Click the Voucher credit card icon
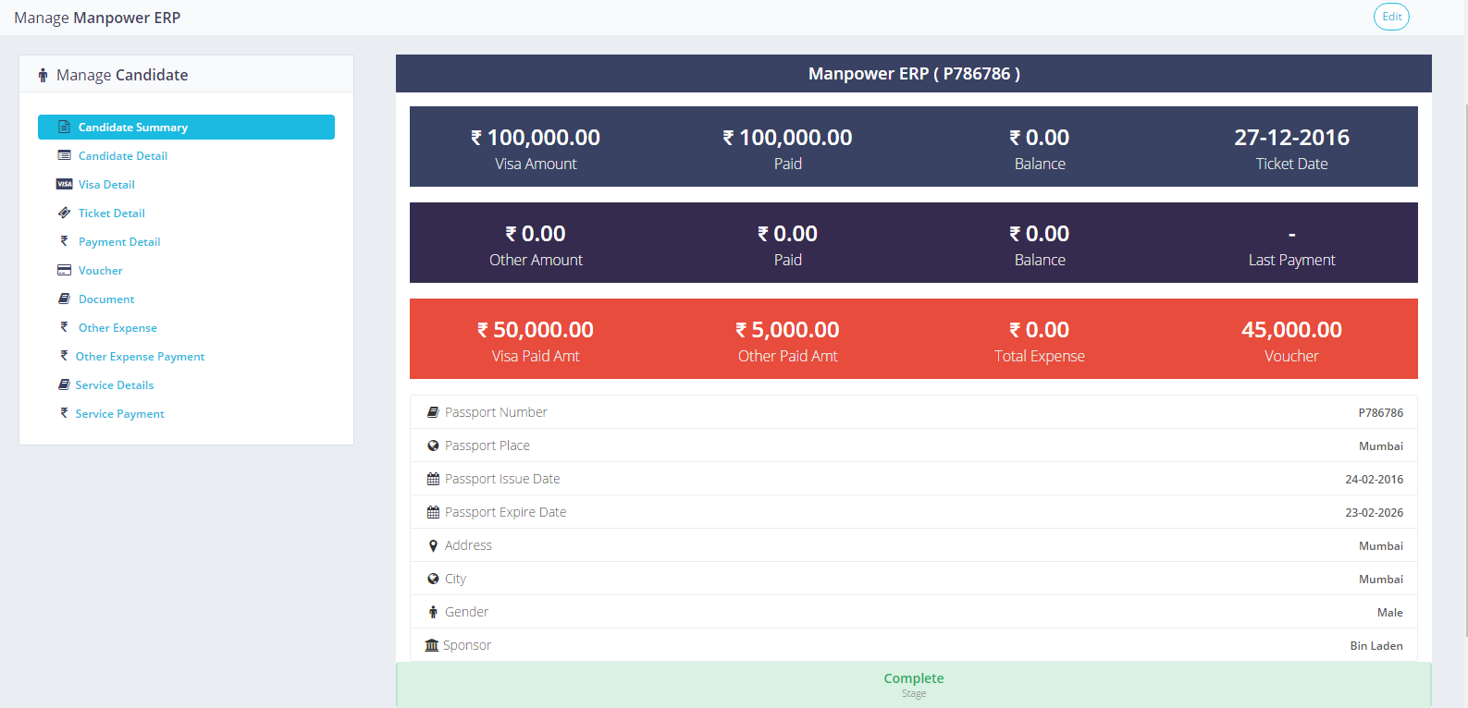Screen dimensions: 1468x708 (x=64, y=270)
